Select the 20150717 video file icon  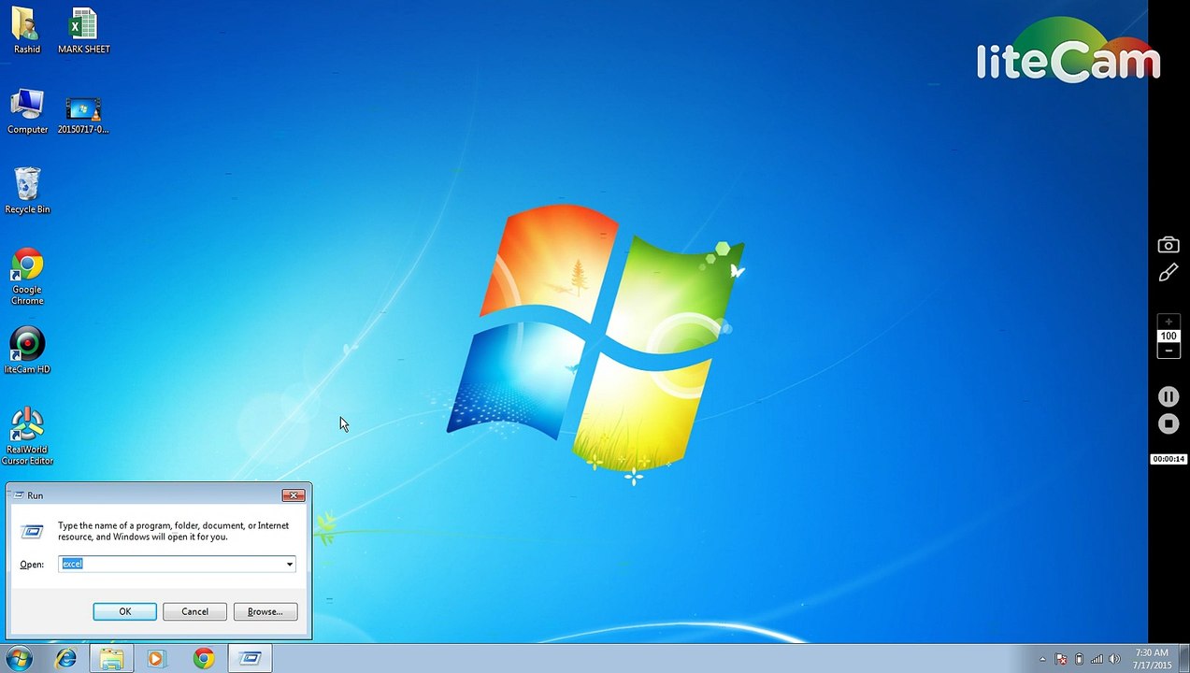point(83,115)
